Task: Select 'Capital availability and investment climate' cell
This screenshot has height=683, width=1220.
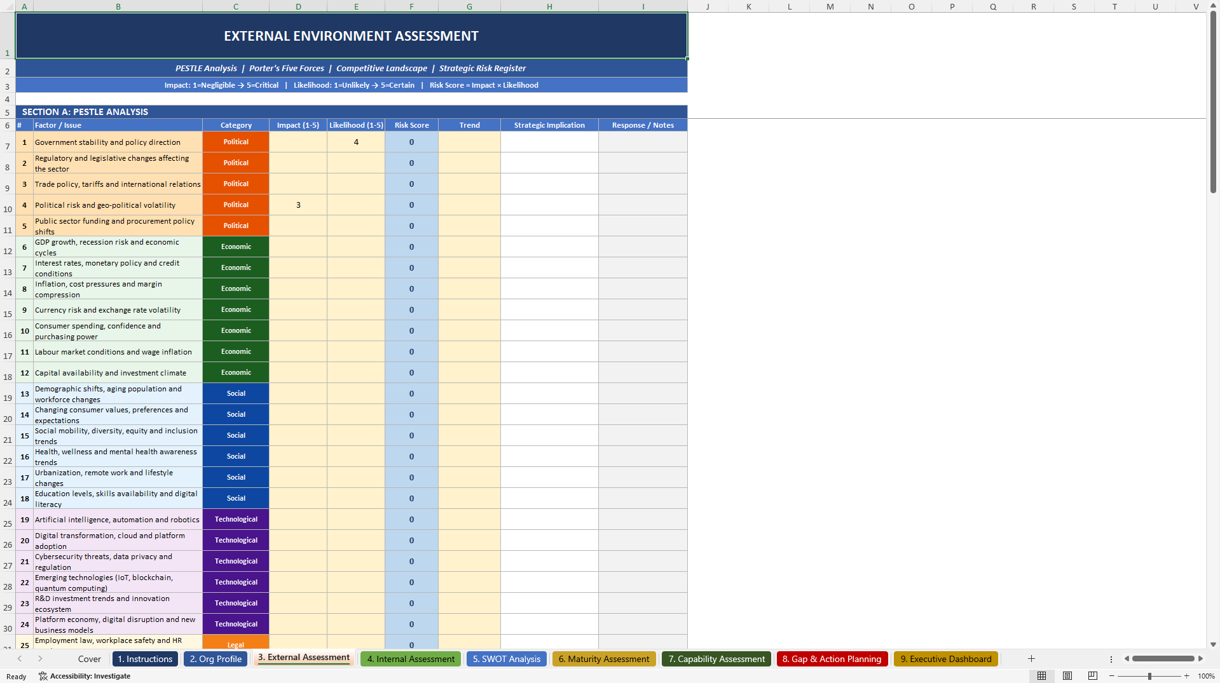Action: coord(118,372)
